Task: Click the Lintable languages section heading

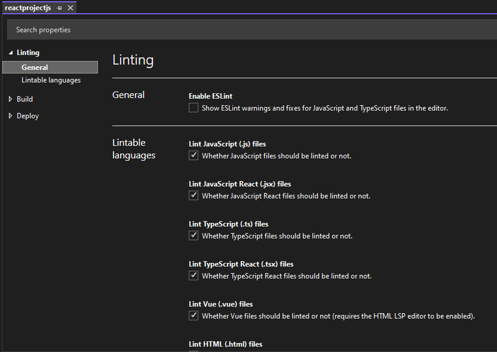Action: 133,148
